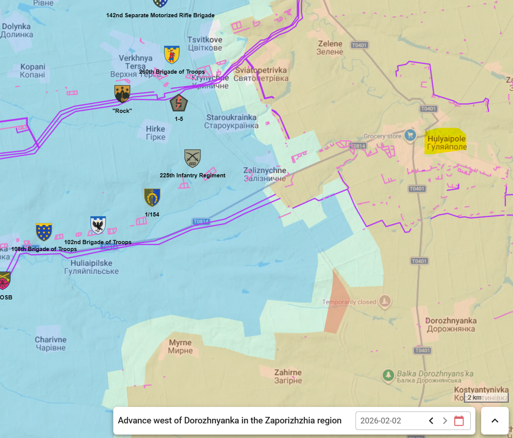Select the "Rock" unit shield emblem

[122, 94]
